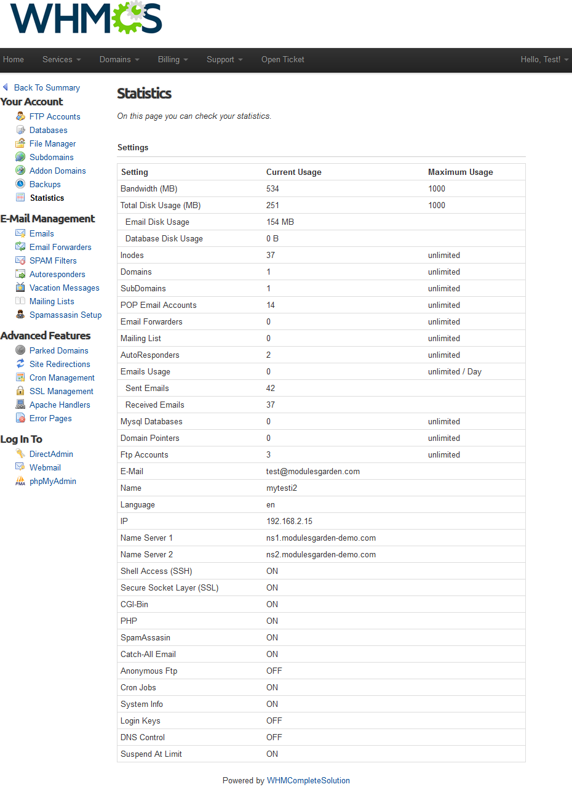Open the Hello, Test! account dropdown
Image resolution: width=572 pixels, height=787 pixels.
[544, 60]
